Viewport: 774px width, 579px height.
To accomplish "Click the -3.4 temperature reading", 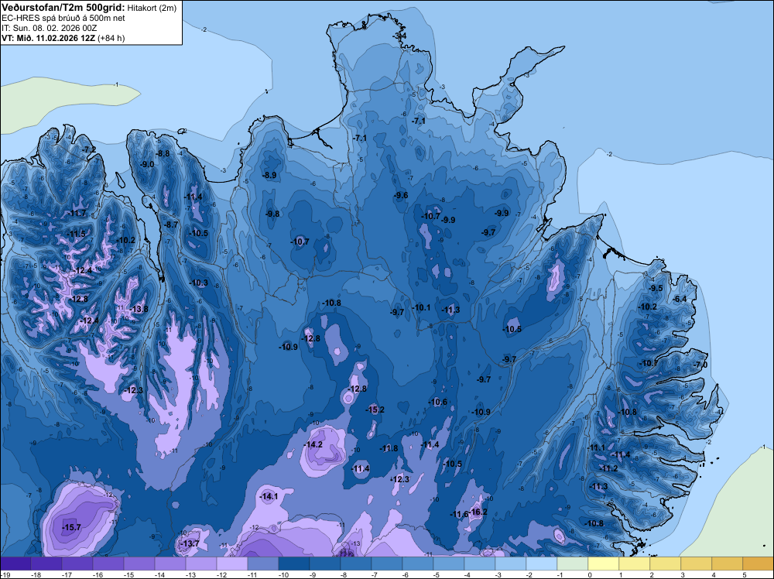I will click(x=399, y=36).
